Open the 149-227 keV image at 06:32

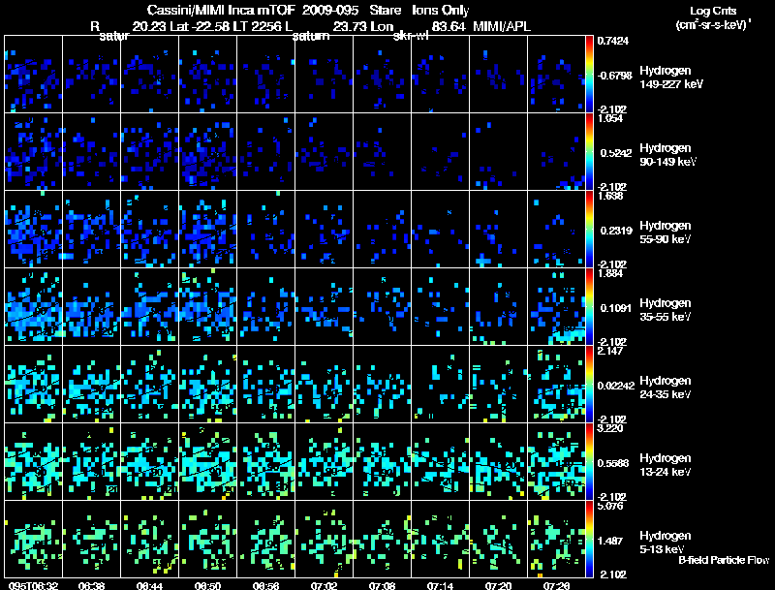33,74
